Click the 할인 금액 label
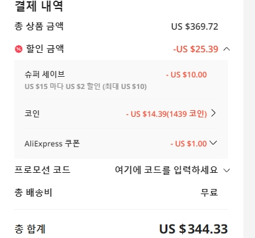Image resolution: width=255 pixels, height=238 pixels. click(45, 49)
